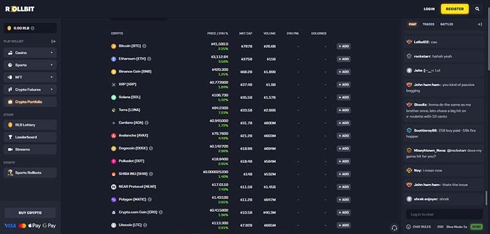The height and width of the screenshot is (234, 490).
Task: Click the Login link
Action: (429, 9)
